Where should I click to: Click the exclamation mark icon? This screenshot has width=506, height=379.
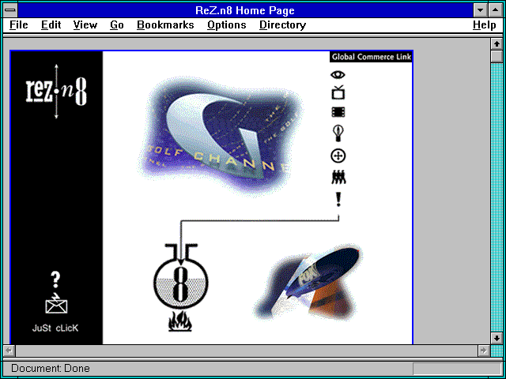coord(338,199)
